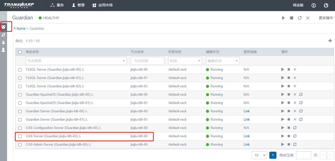Click the plus icon to add role
Viewport: 335px width, 161px height.
(330, 41)
